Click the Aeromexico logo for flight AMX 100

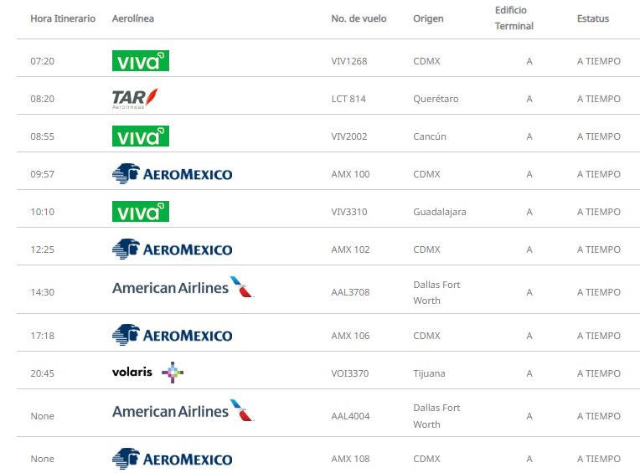[172, 174]
